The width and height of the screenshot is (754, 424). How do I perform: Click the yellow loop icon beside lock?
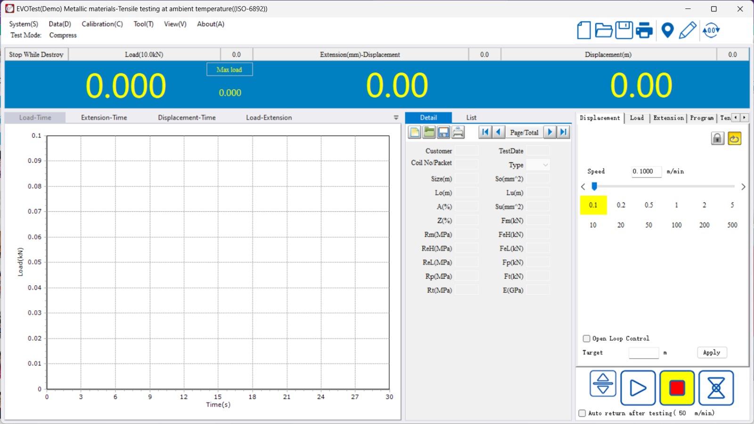click(734, 139)
